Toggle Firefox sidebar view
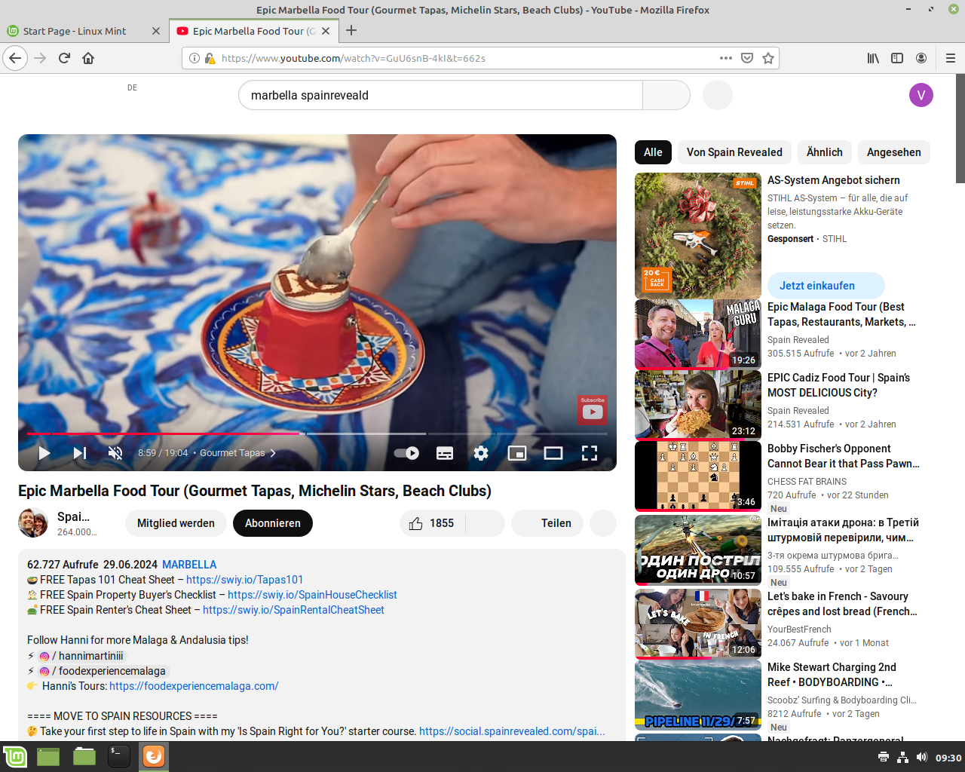This screenshot has width=965, height=772. pyautogui.click(x=897, y=58)
